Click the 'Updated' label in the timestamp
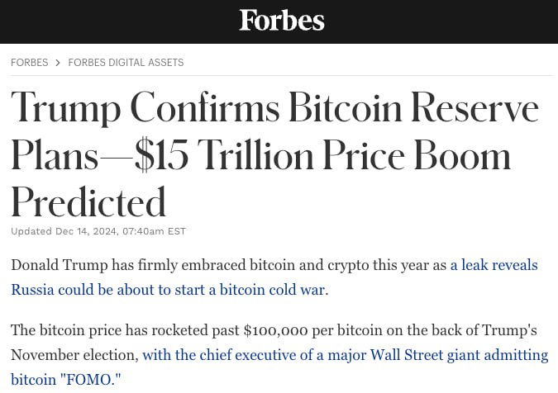Viewport: 558px width, 393px height. (31, 232)
